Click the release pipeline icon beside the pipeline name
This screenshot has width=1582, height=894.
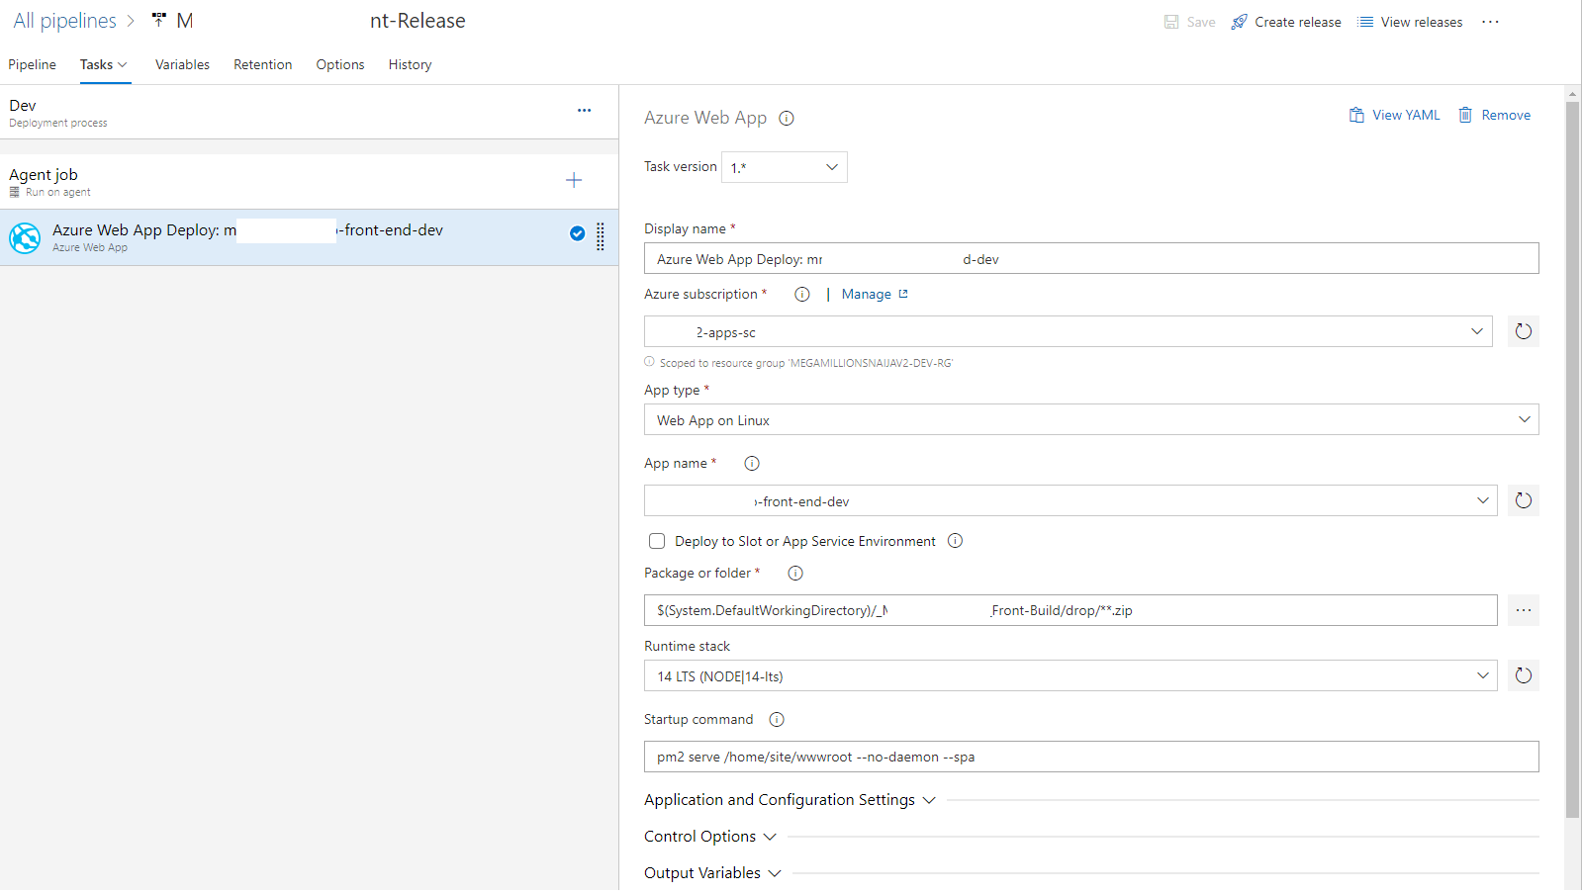(158, 21)
